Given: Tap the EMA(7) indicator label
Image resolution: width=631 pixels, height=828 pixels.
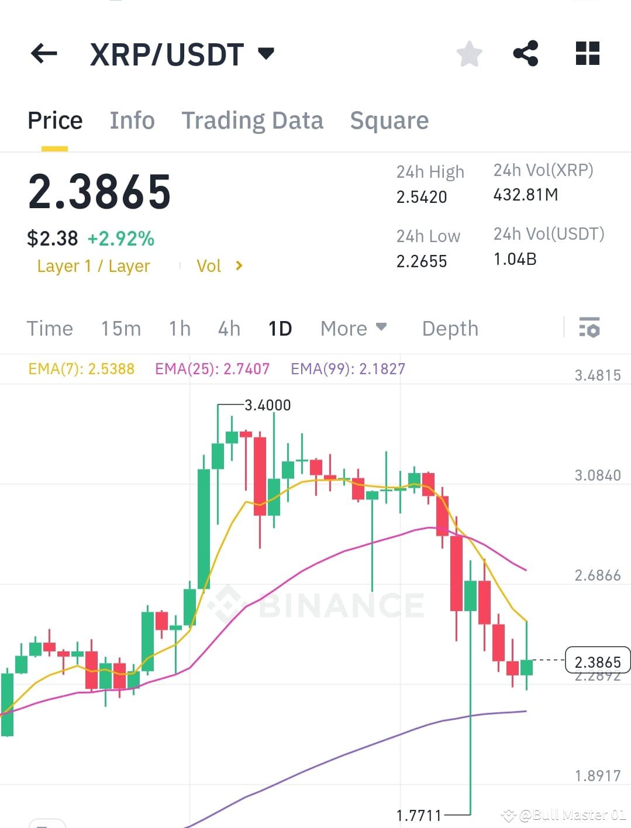Looking at the screenshot, I should (x=81, y=368).
